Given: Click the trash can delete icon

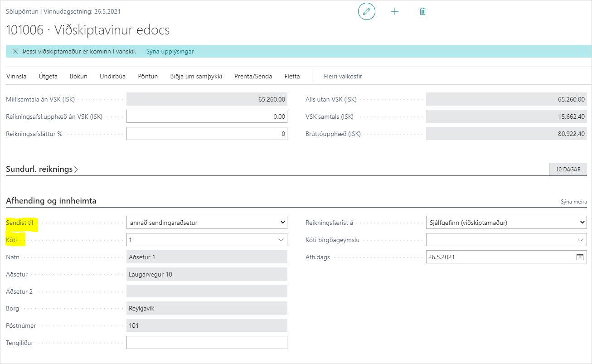Looking at the screenshot, I should [422, 11].
